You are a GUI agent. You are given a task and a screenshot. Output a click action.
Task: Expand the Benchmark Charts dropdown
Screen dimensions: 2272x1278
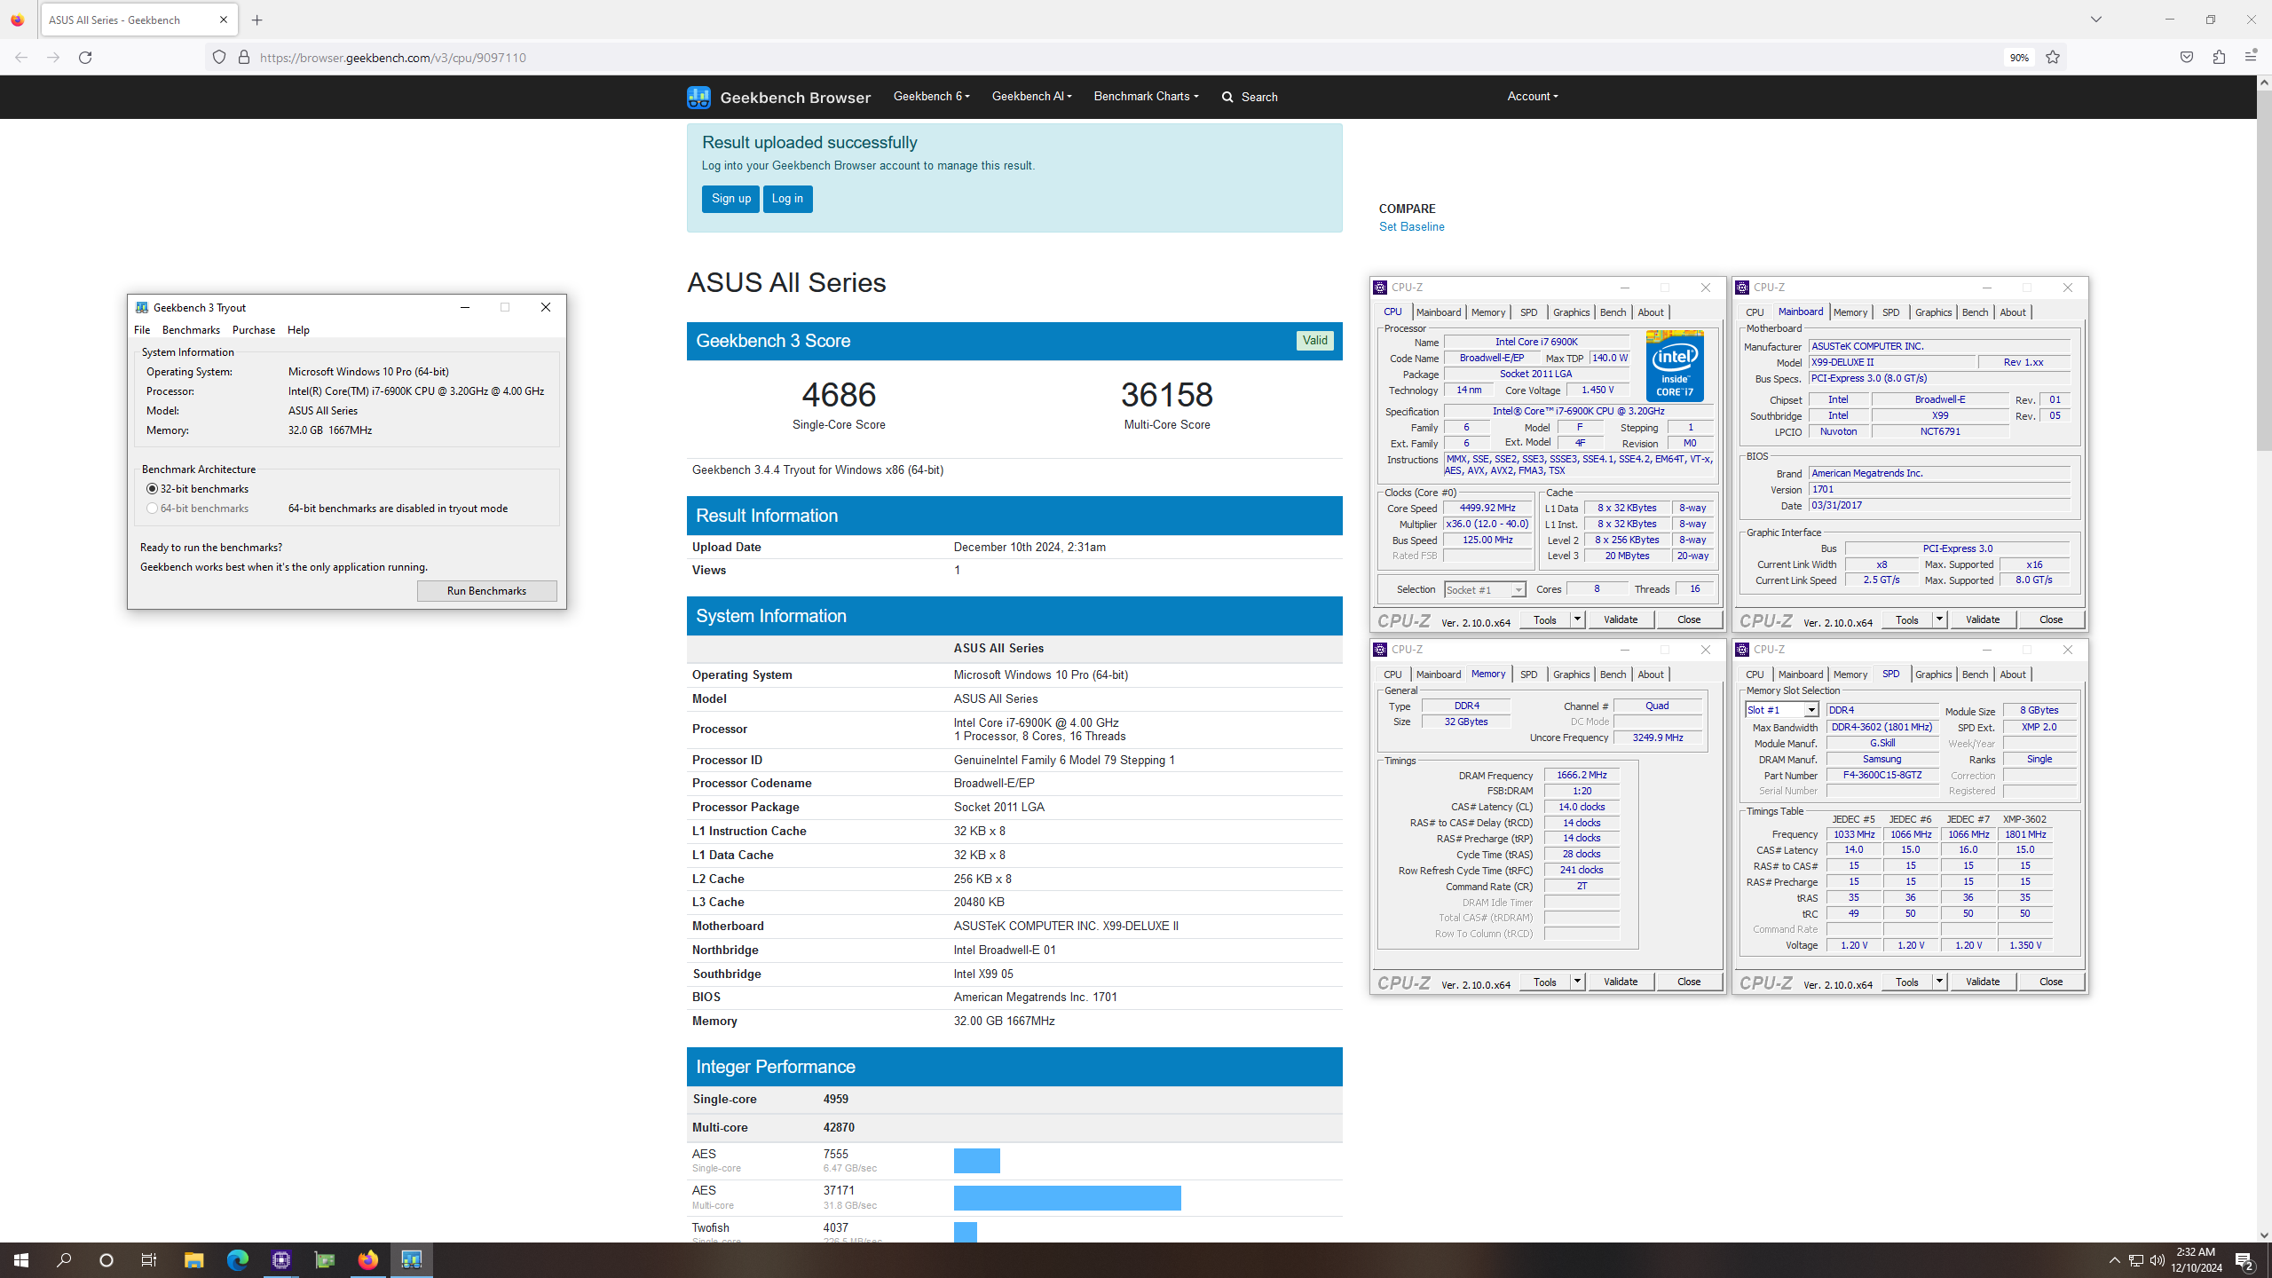click(1146, 96)
